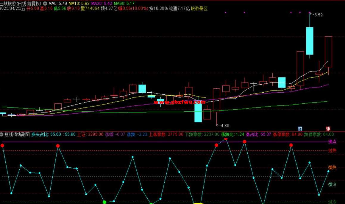The image size is (345, 204).
Task: Click the 上证: 3295.06 value
Action: [90, 134]
